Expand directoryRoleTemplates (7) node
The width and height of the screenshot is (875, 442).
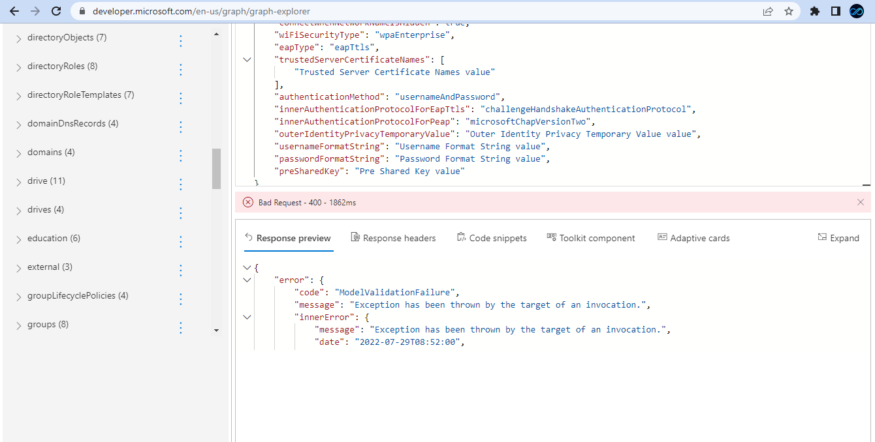[18, 96]
